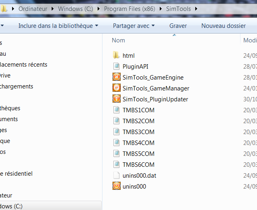This screenshot has height=210, width=257.
Task: Select the unins000 uninstaller power icon
Action: point(116,186)
